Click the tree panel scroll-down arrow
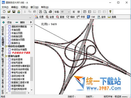This screenshot has width=131, height=98. [32, 90]
